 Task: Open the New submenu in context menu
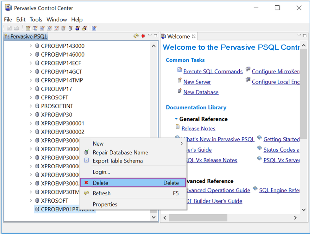133,144
